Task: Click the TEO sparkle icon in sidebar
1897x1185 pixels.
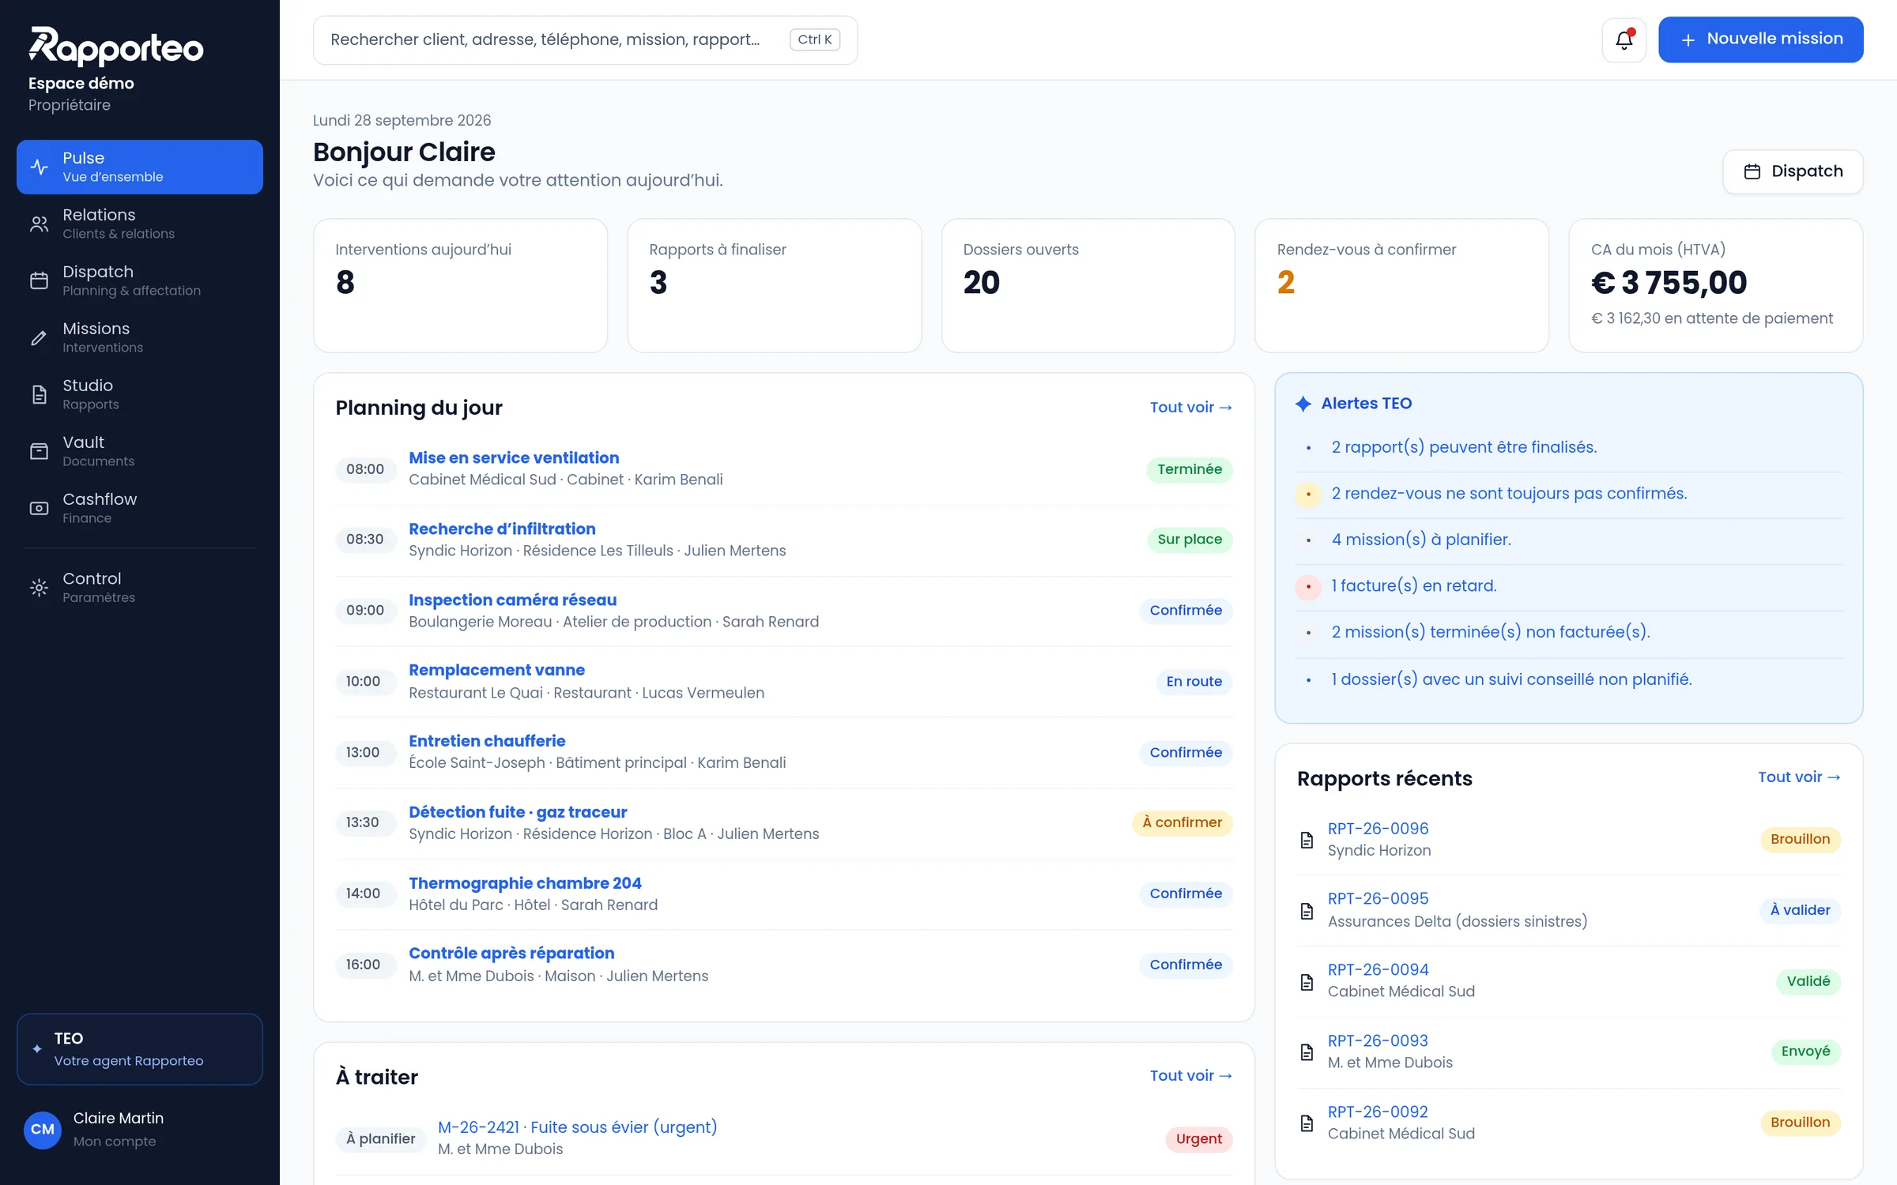Action: click(x=36, y=1049)
